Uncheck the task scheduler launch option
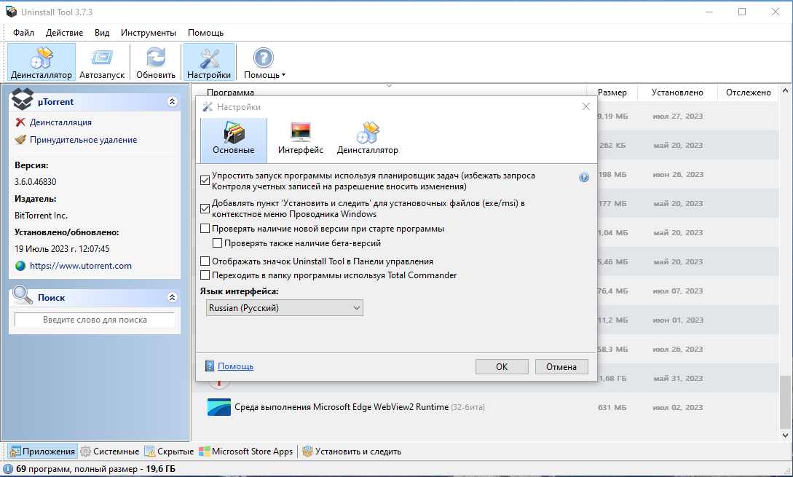 pyautogui.click(x=205, y=181)
